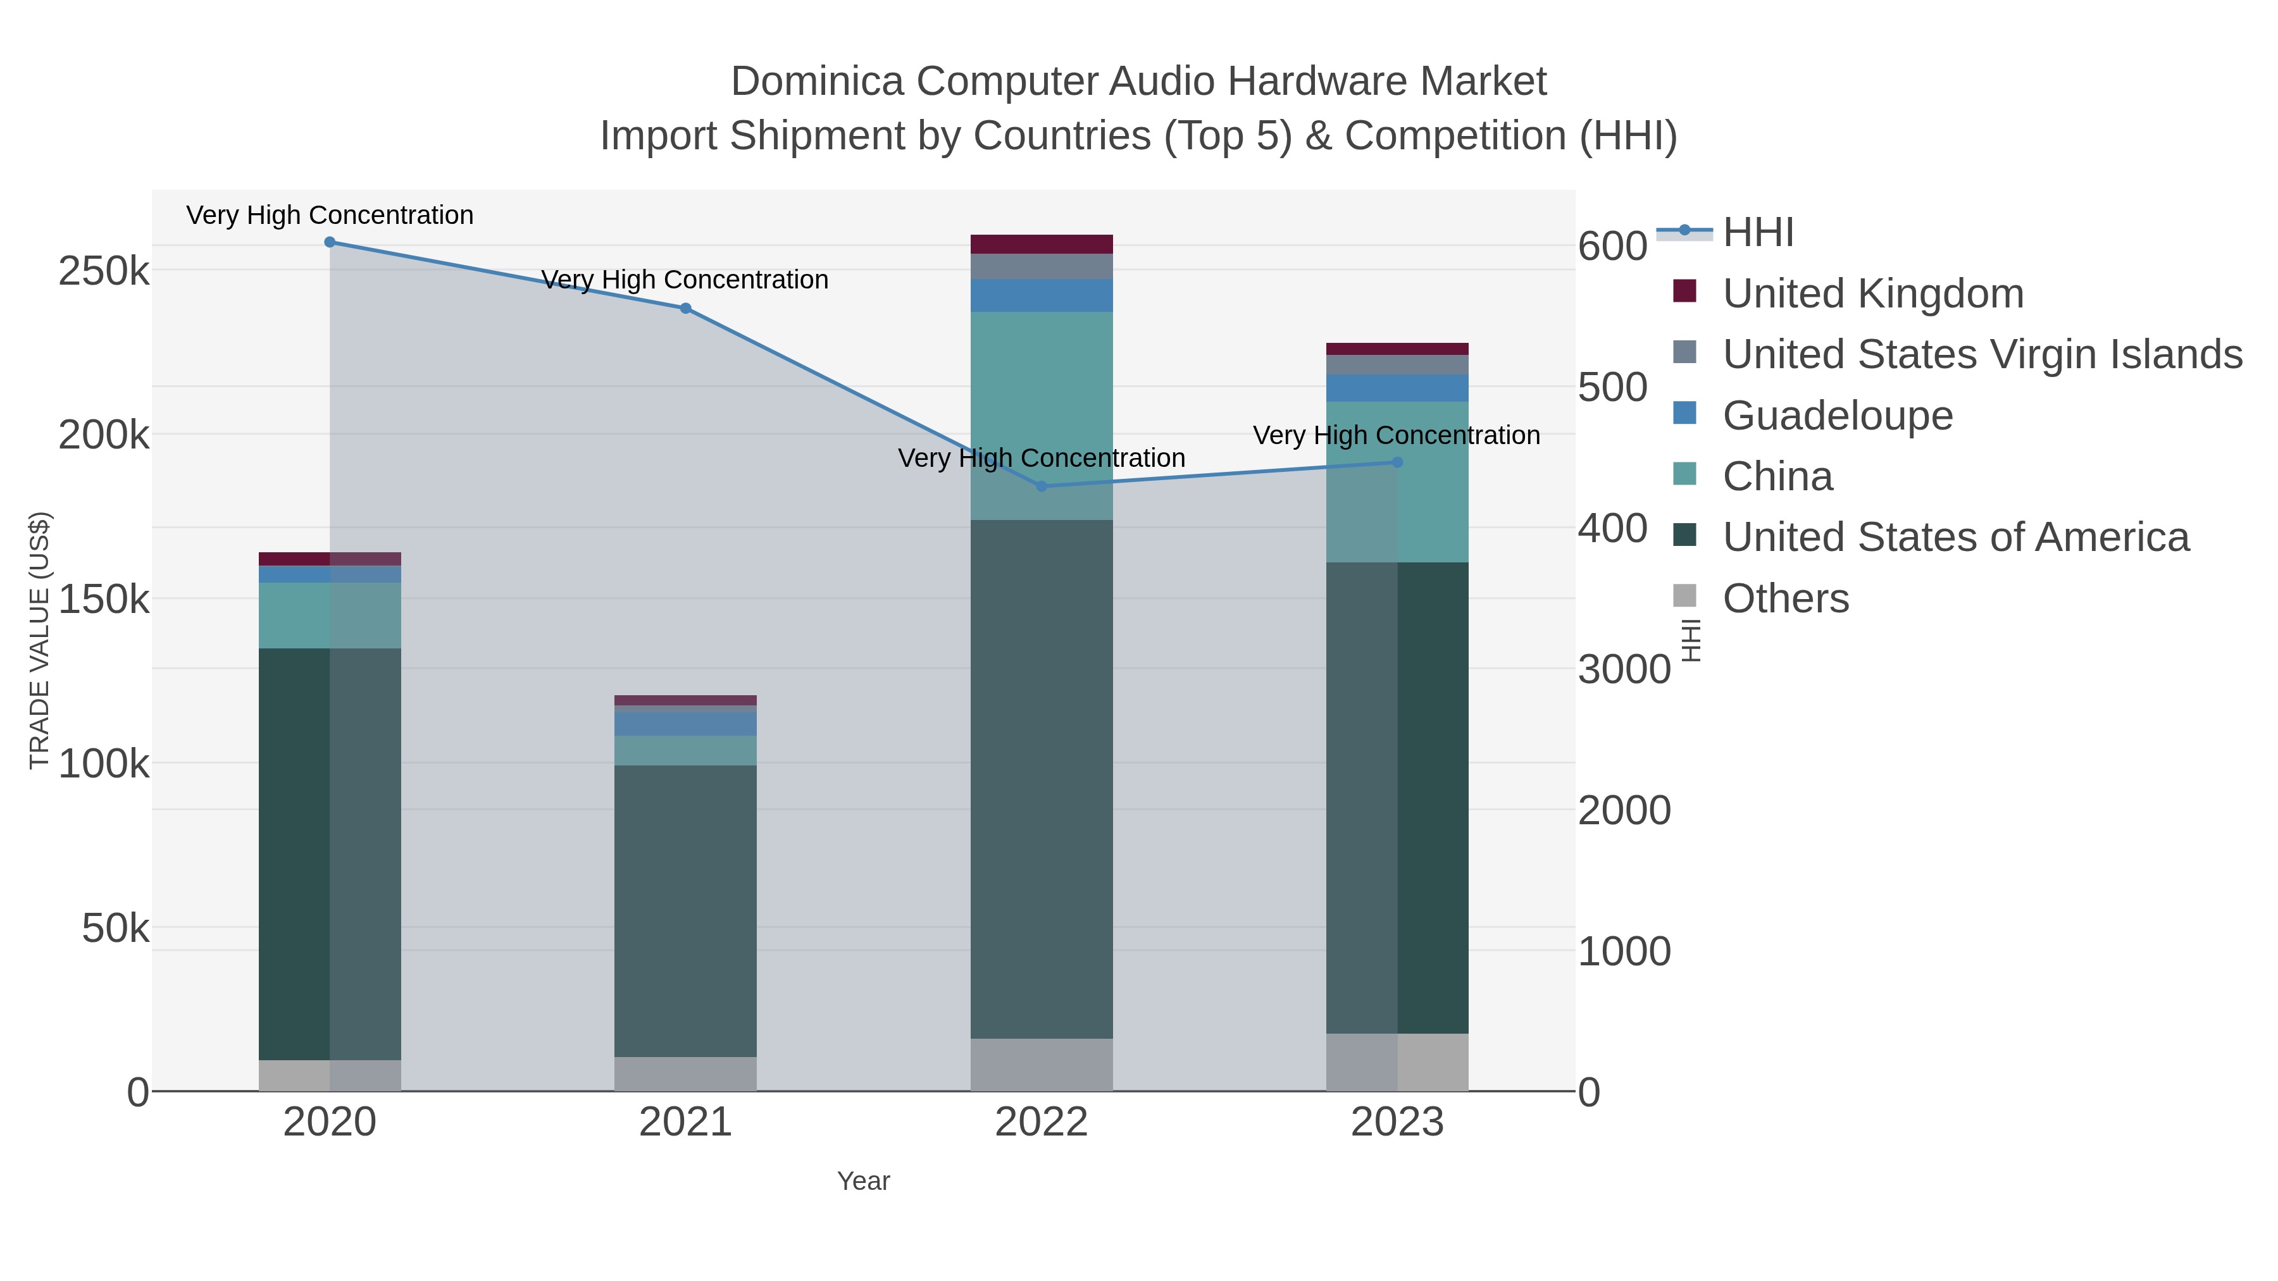Select China bar segment for 2022

[x=1042, y=416]
